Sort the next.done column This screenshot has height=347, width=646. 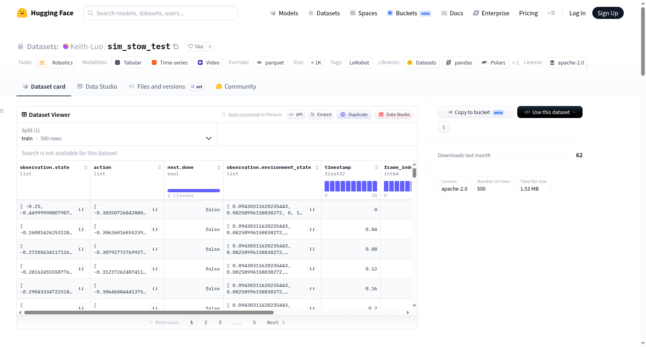219,167
